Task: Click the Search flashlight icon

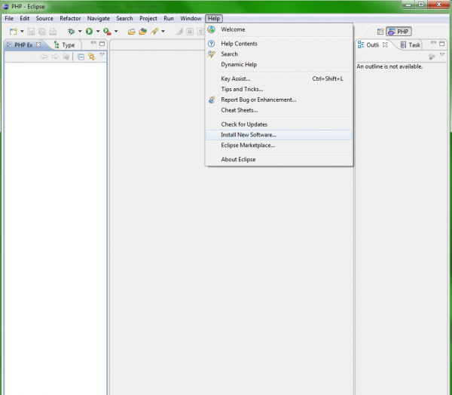Action: point(154,31)
